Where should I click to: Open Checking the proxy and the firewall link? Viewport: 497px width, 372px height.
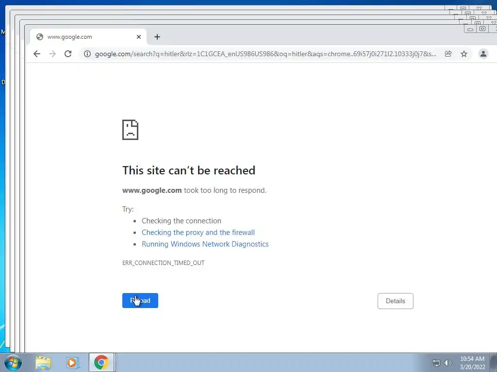click(x=198, y=232)
